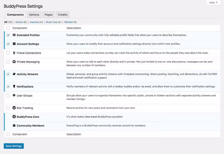Filter components by Active
Image resolution: width=224 pixels, height=154 pixels.
click(21, 22)
